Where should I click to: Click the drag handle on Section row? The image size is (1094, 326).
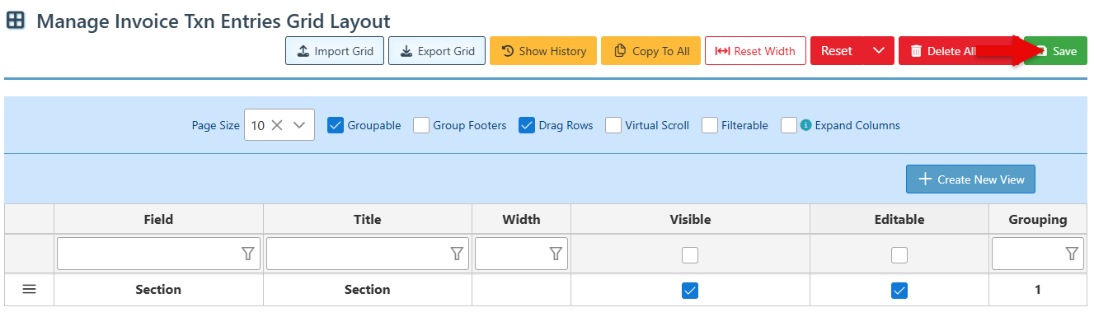click(29, 290)
